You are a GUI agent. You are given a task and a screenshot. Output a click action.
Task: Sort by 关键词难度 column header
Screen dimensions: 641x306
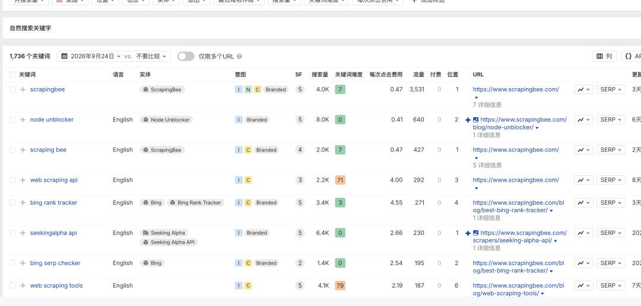click(x=349, y=75)
